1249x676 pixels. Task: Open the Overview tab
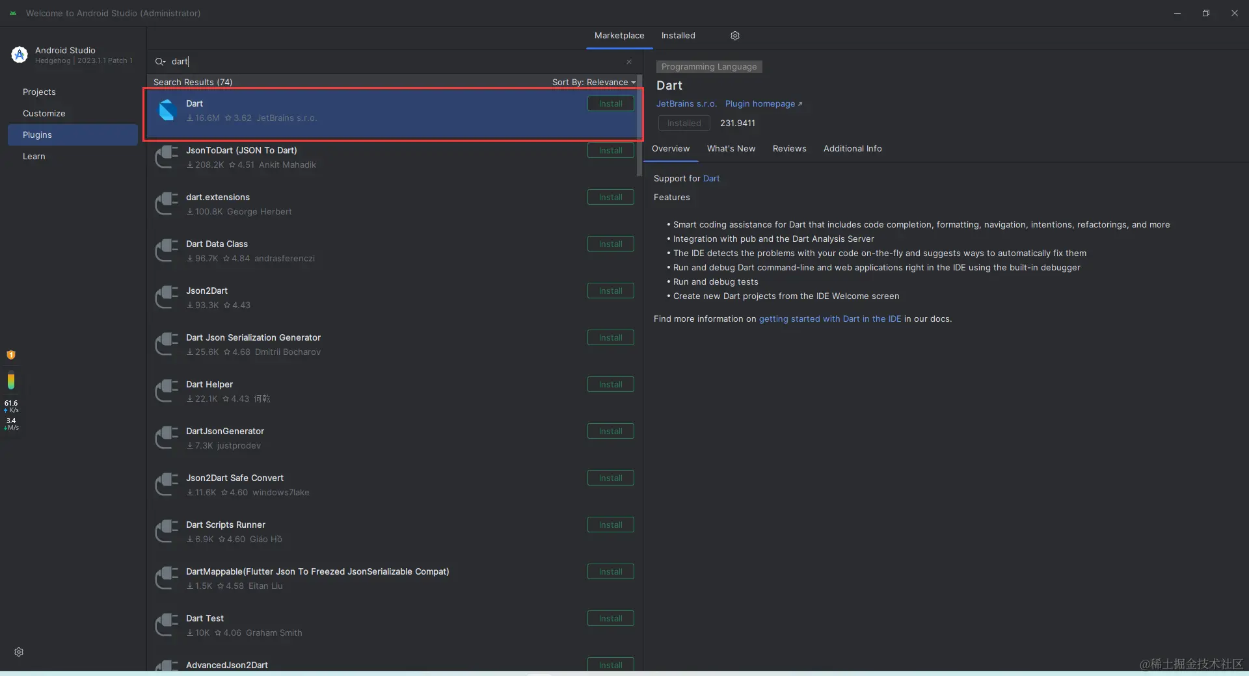(x=671, y=149)
